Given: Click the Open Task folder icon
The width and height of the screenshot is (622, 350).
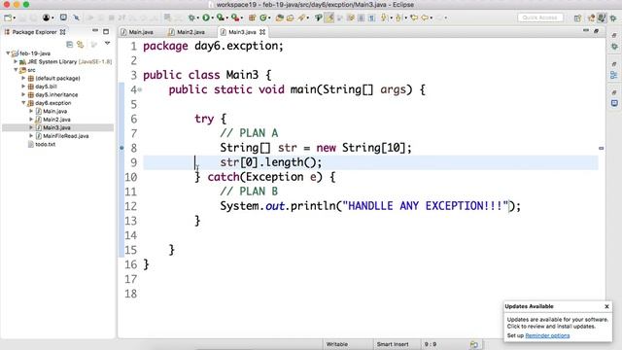Looking at the screenshot, I should pyautogui.click(x=290, y=17).
